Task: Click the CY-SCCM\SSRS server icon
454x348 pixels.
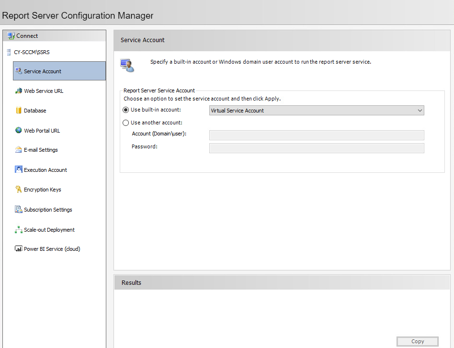Action: pos(9,52)
